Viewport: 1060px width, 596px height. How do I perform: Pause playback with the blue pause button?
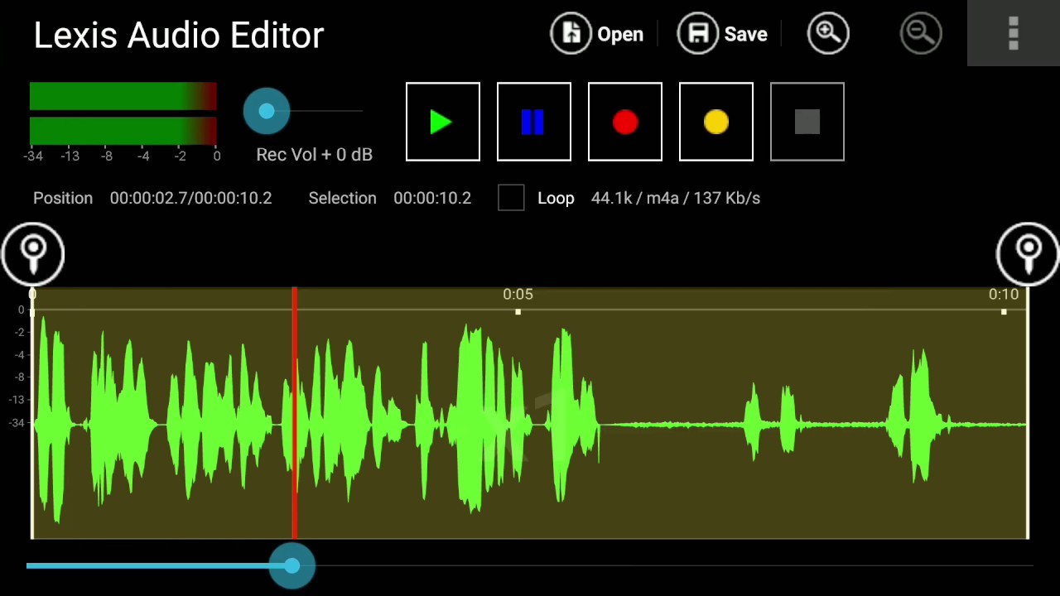(x=533, y=122)
